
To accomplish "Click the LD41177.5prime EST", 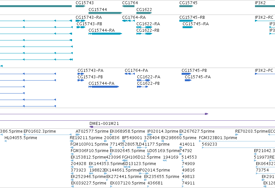I will click(142, 148).
